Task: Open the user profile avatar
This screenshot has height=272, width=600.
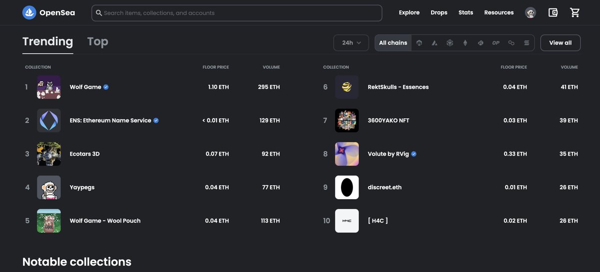Action: (530, 13)
